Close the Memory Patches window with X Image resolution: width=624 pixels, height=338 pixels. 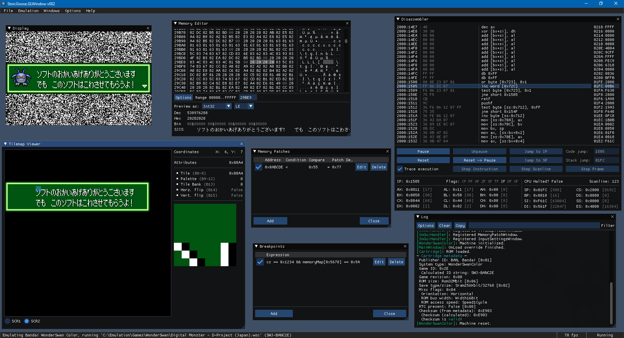387,151
